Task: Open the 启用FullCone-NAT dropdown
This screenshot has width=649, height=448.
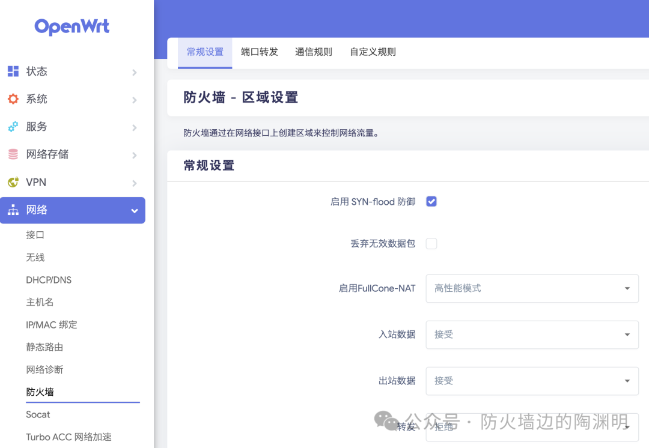Action: click(532, 288)
